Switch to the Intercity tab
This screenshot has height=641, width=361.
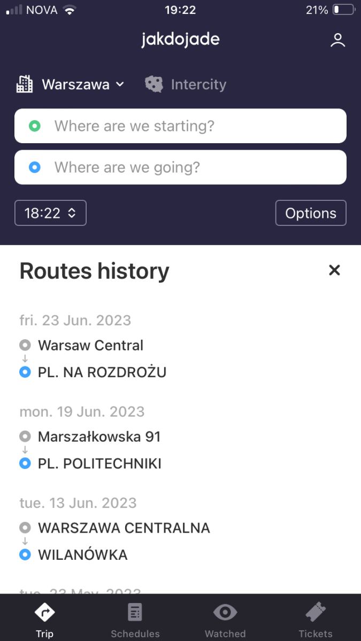[186, 84]
